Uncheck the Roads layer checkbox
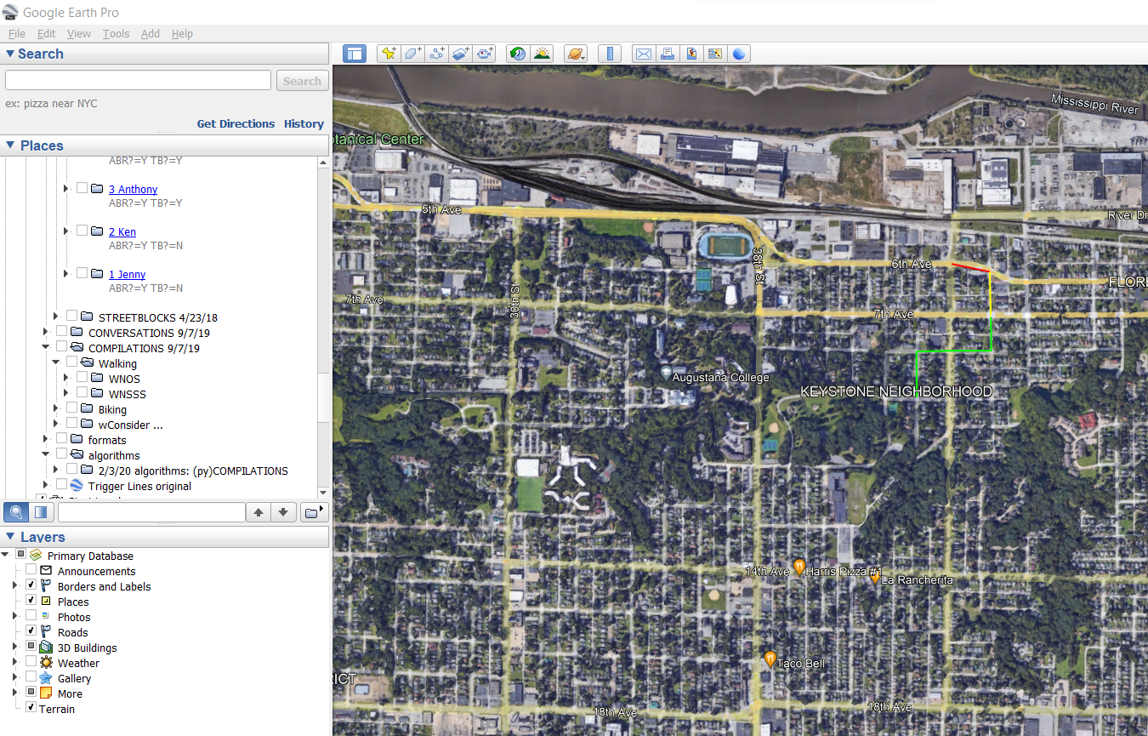The height and width of the screenshot is (736, 1148). pyautogui.click(x=31, y=632)
